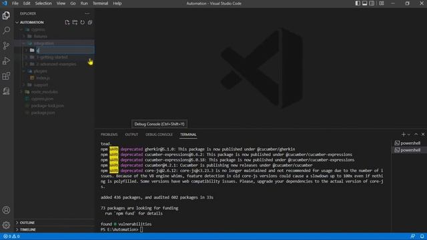427x240 pixels.
Task: Switch to the Output tab
Action: click(x=131, y=135)
